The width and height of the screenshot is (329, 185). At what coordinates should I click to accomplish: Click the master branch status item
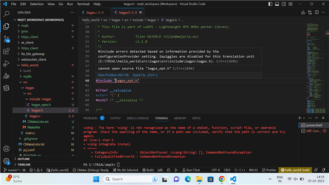[x=12, y=170]
